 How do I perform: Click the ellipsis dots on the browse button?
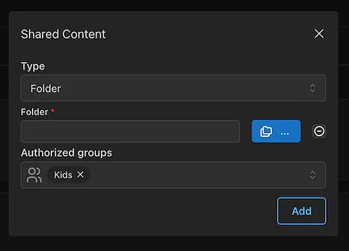[285, 134]
